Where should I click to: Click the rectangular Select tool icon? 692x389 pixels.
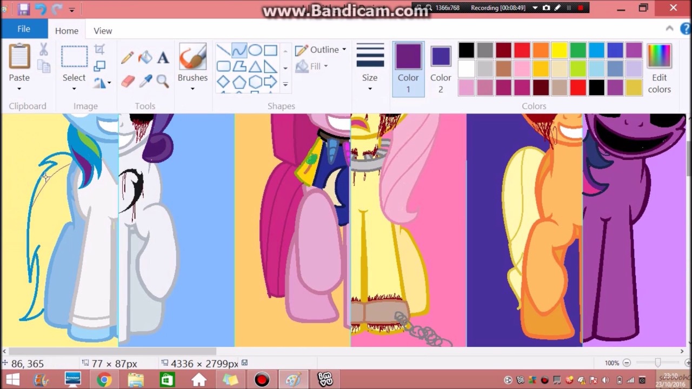(x=74, y=57)
